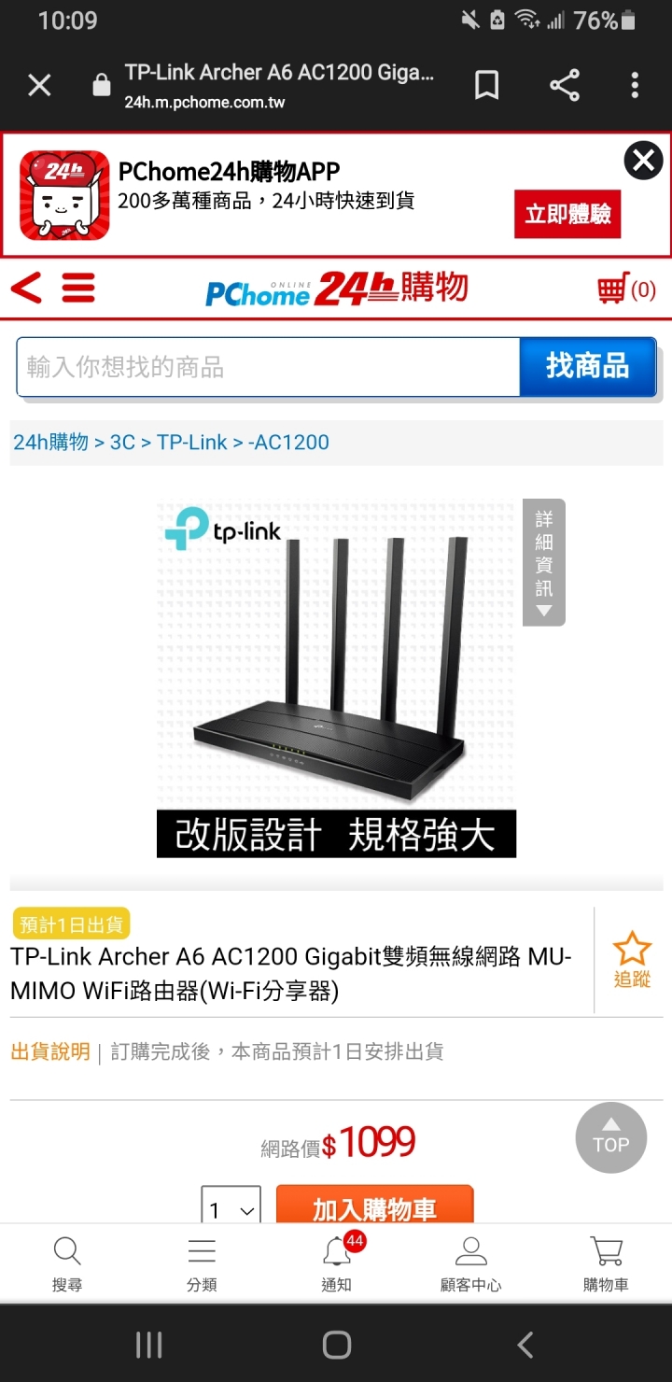This screenshot has width=672, height=1382.
Task: Tap the share icon in browser bar
Action: 565,86
